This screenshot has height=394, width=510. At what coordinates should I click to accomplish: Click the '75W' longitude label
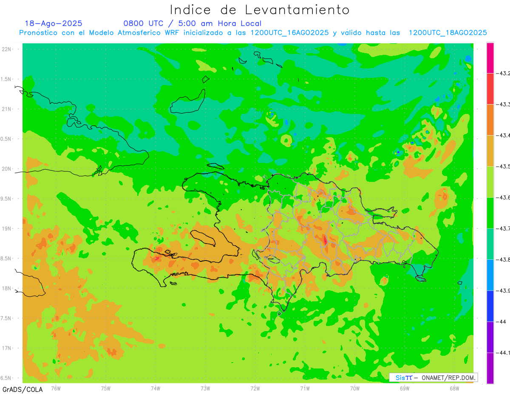point(106,388)
